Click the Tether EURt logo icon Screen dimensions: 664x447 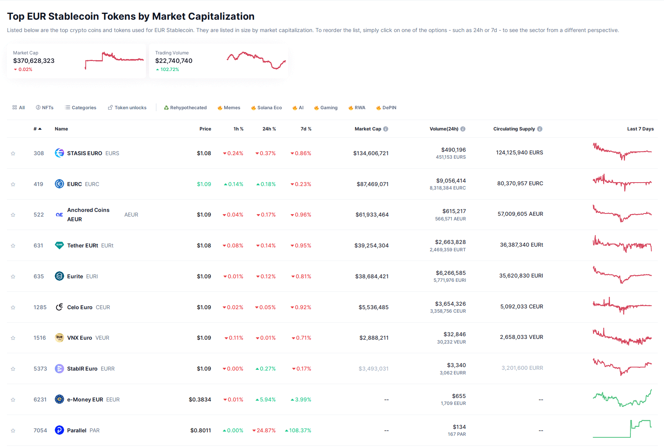pos(59,245)
